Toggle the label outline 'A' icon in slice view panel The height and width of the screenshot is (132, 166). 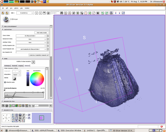[13, 106]
